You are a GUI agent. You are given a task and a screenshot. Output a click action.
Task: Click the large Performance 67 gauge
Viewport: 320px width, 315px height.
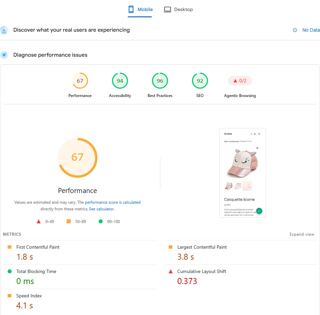(78, 158)
